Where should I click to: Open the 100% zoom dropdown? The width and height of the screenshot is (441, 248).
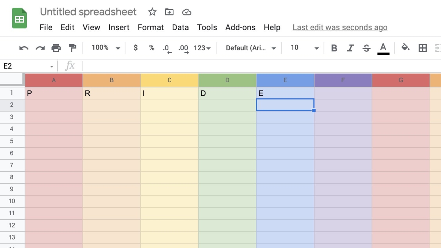click(106, 48)
